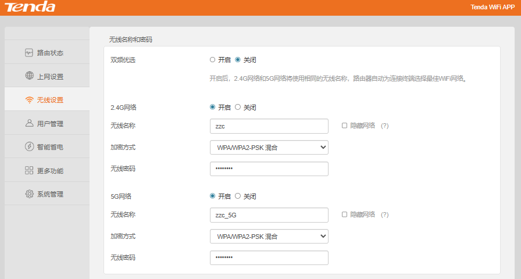521x279 pixels.
Task: Click the 2.4G 无线名称 field containing zzc
Action: point(269,126)
